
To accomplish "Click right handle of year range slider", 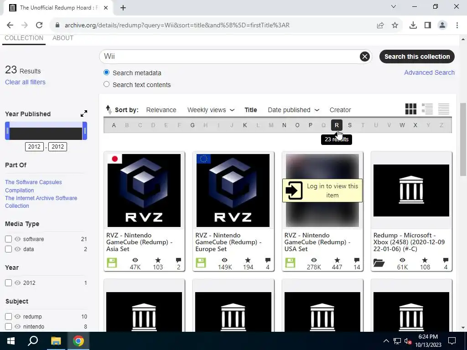I will [85, 131].
